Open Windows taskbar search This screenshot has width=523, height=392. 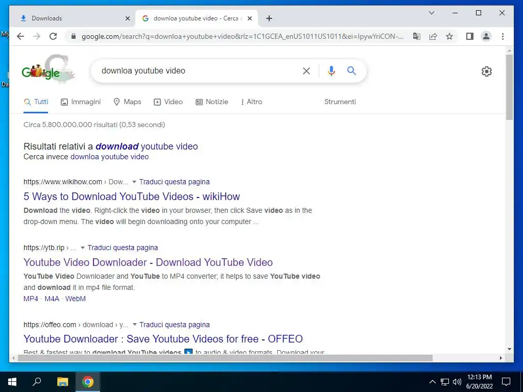(37, 382)
